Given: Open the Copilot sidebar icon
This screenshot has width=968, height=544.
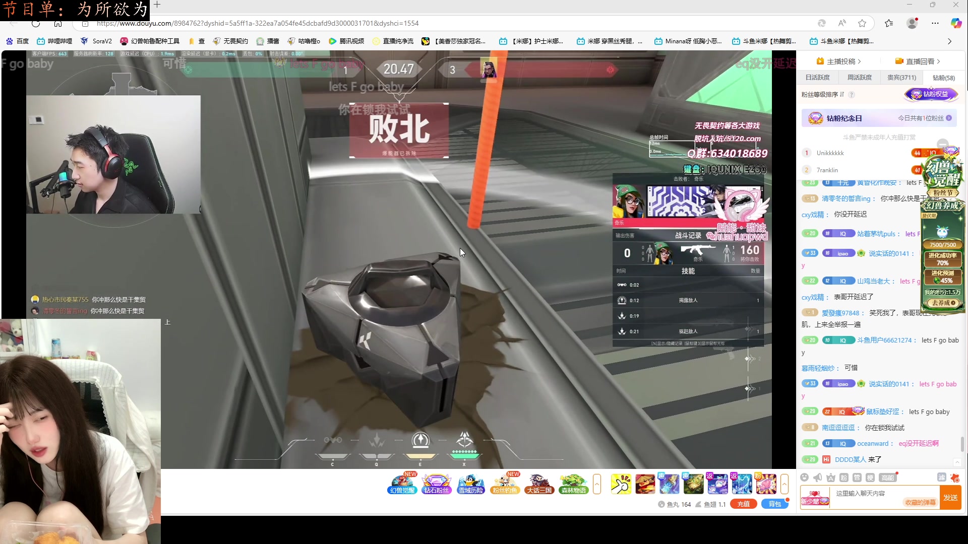Looking at the screenshot, I should click(x=956, y=23).
